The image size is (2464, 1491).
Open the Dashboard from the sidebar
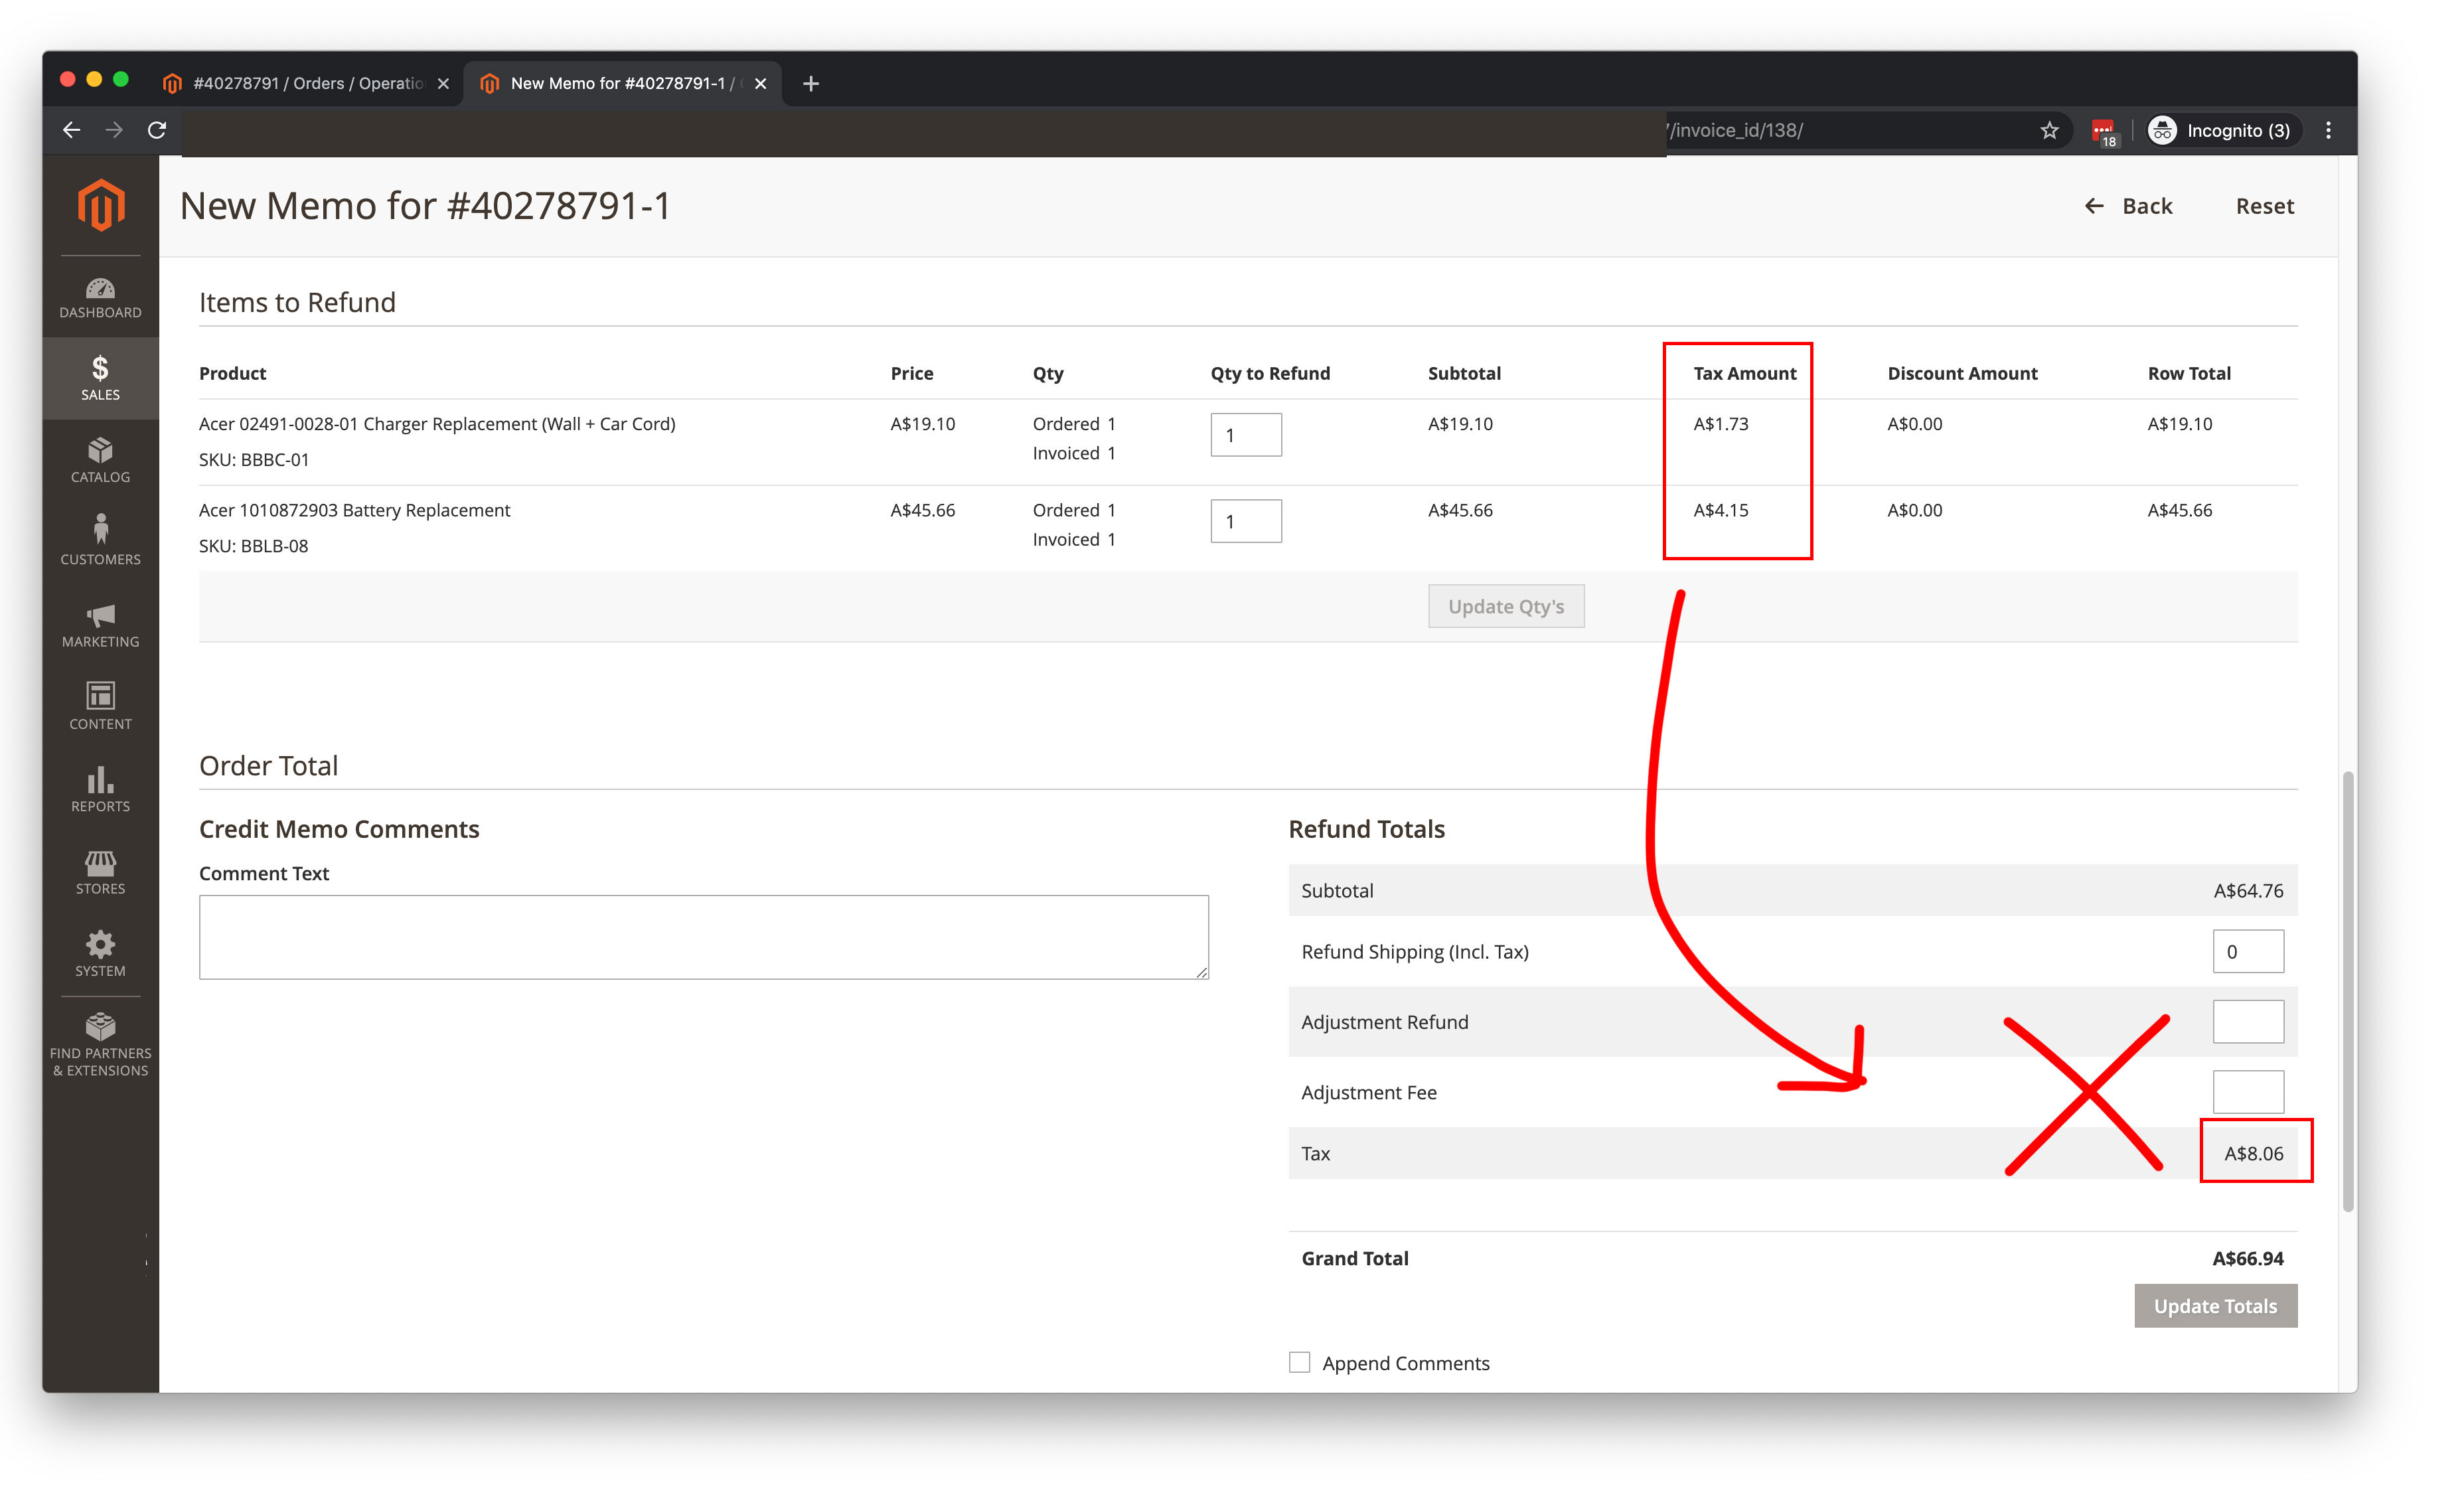coord(99,297)
